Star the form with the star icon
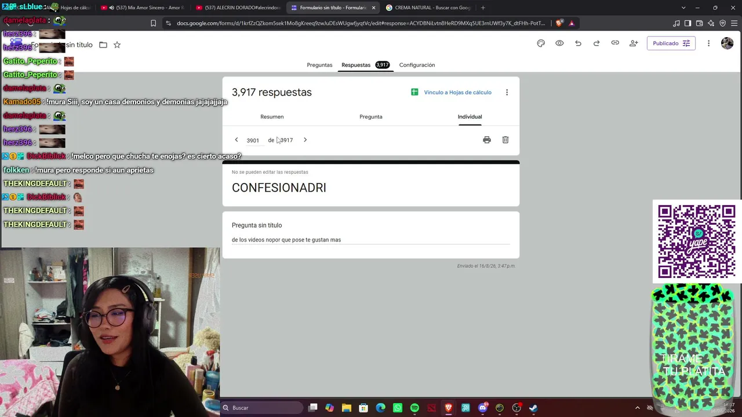 [x=117, y=45]
